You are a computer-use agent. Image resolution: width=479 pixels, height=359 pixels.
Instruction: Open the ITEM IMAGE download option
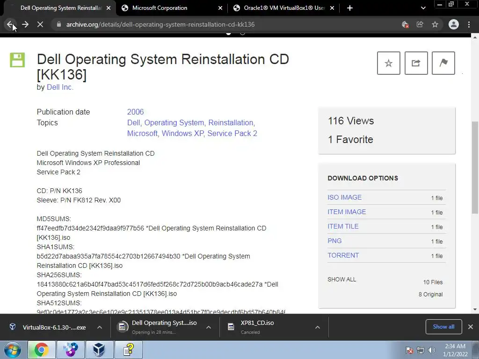[347, 212]
